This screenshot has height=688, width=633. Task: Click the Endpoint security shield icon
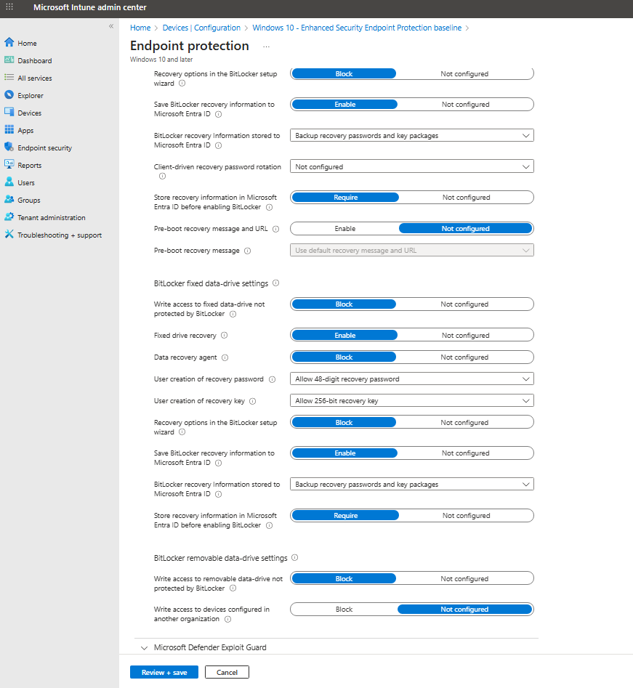click(x=9, y=147)
